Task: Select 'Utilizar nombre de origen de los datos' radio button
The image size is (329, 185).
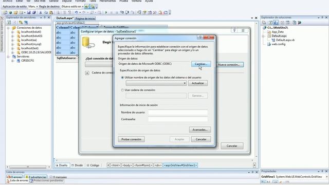Action: point(122,78)
